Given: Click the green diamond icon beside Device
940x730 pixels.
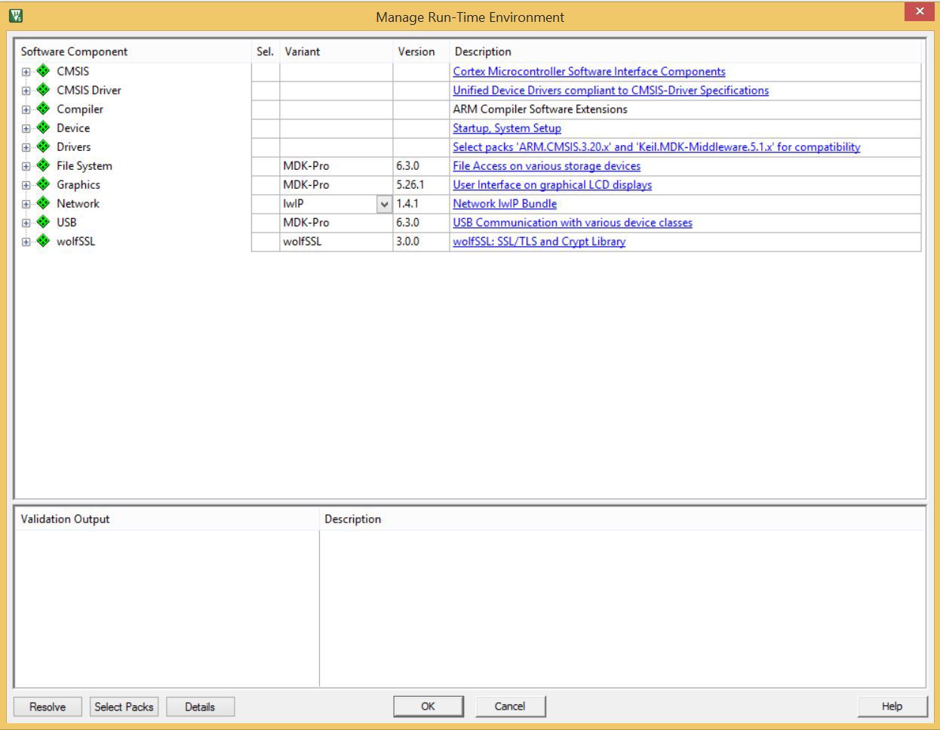Looking at the screenshot, I should click(x=43, y=128).
